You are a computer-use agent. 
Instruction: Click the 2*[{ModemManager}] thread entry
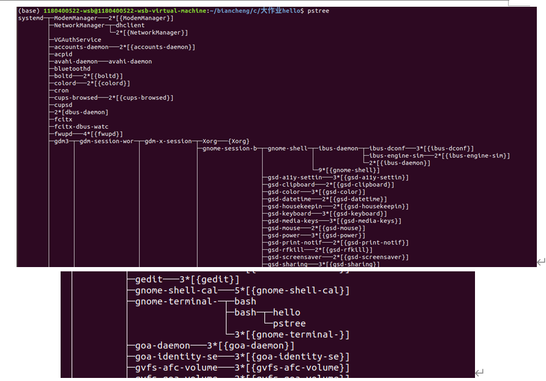click(141, 18)
